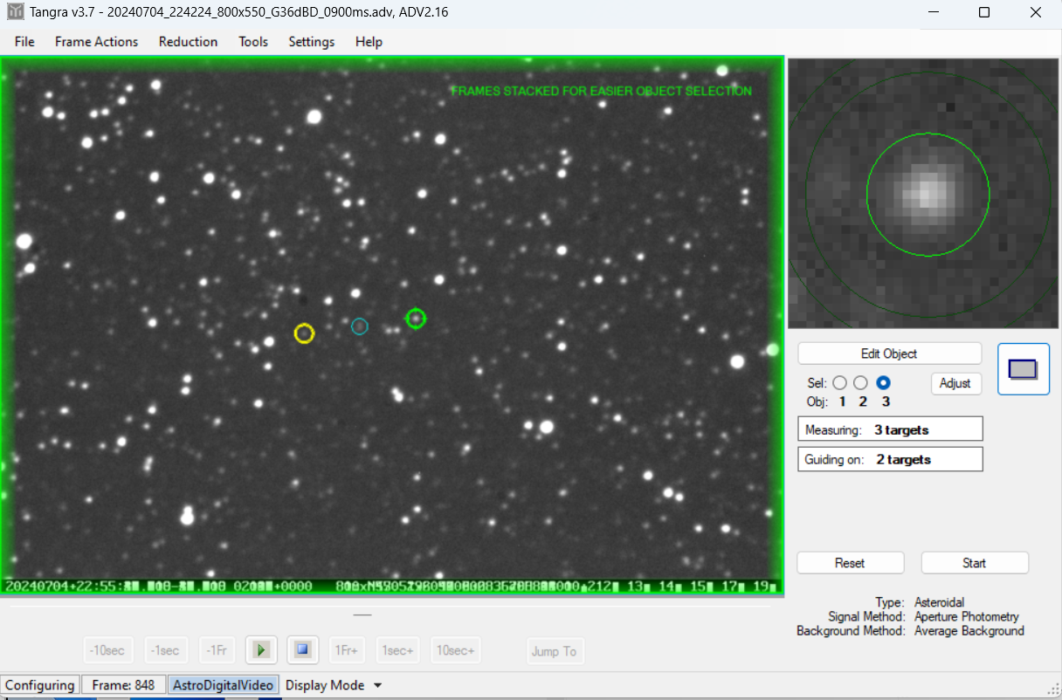Image resolution: width=1062 pixels, height=700 pixels.
Task: Click the green circled target star
Action: click(x=416, y=319)
